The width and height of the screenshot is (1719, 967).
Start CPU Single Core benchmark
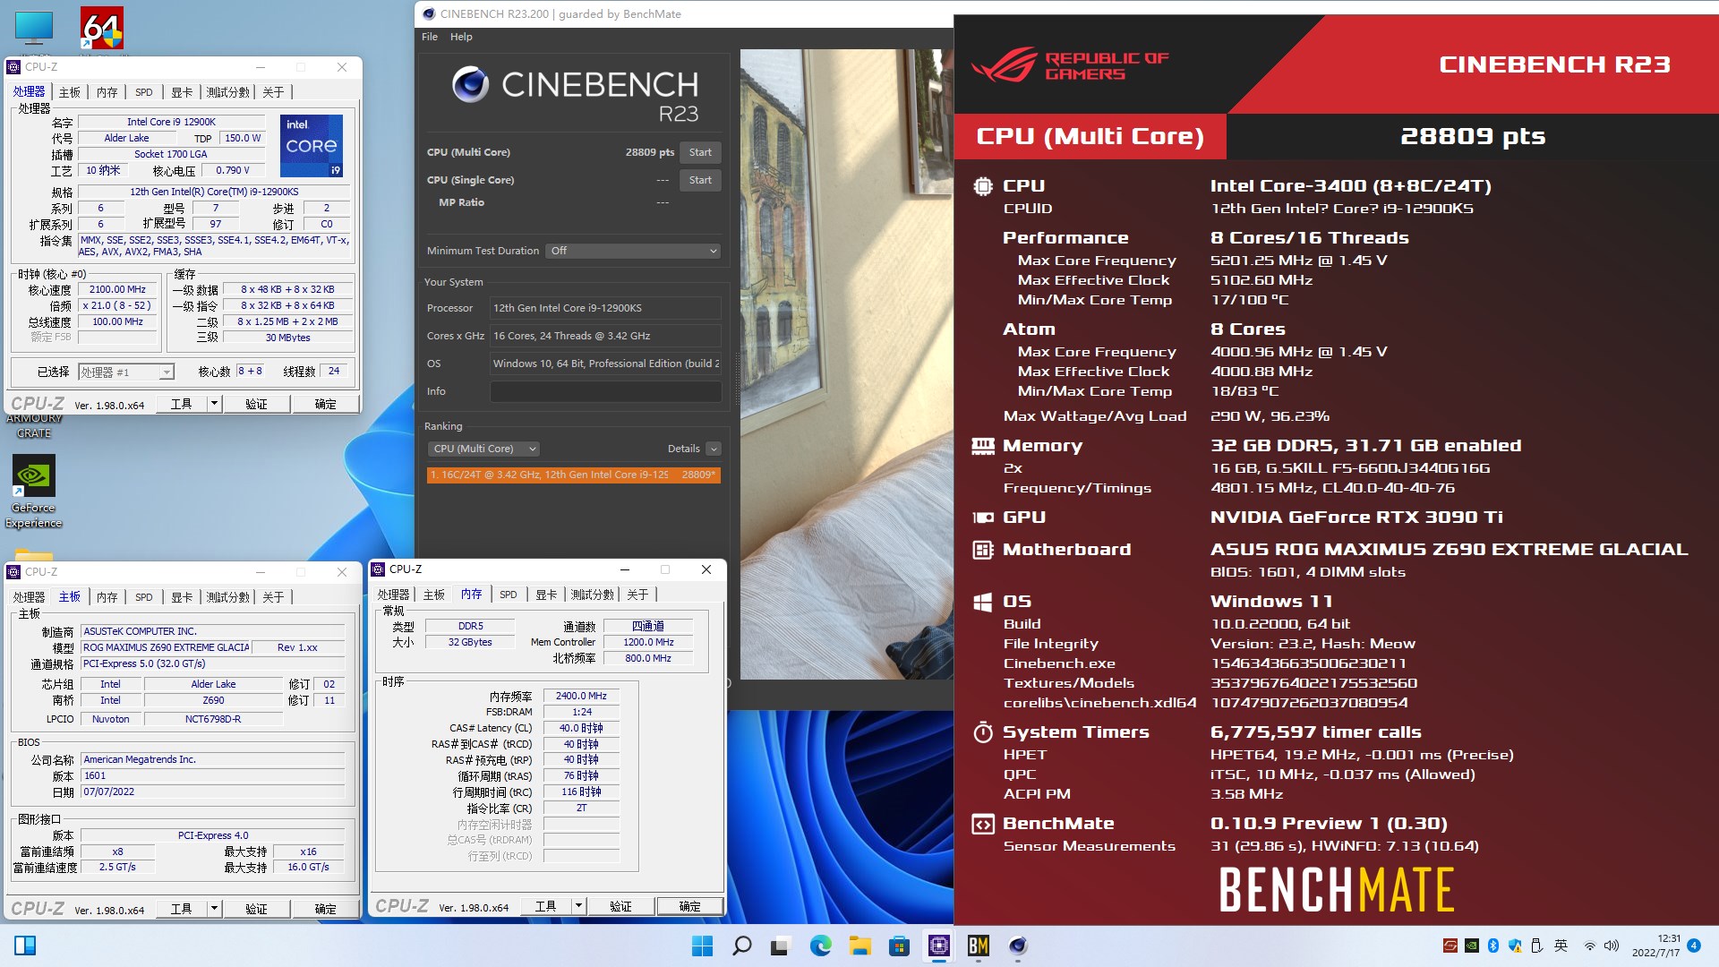(700, 180)
